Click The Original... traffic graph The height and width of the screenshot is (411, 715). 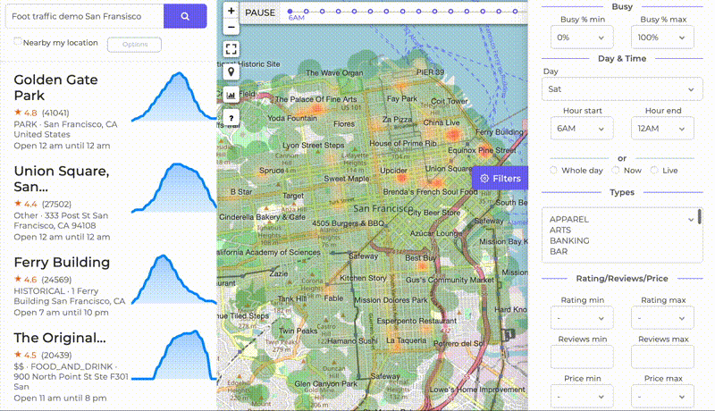tap(173, 355)
